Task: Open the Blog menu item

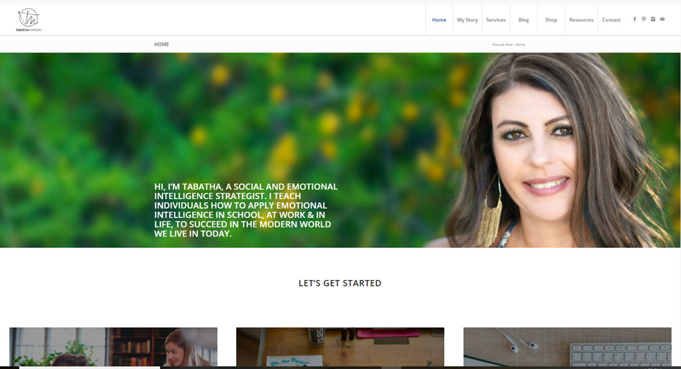Action: point(524,20)
